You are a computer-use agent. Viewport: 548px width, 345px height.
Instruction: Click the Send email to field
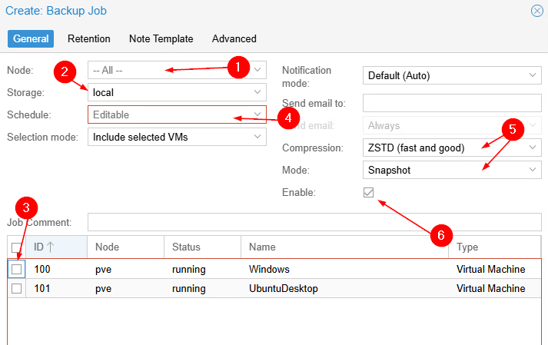[452, 103]
